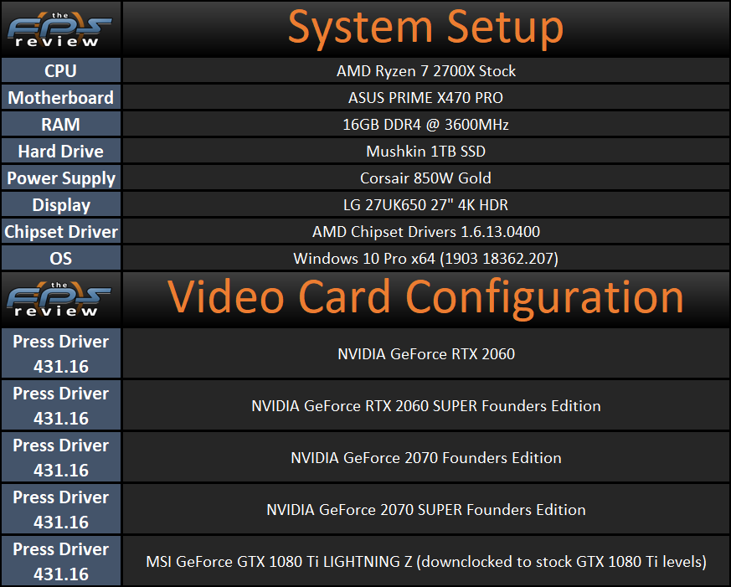This screenshot has height=587, width=731.
Task: Click Press Driver cell beside RTX 2060 SUPER
Action: coord(61,405)
